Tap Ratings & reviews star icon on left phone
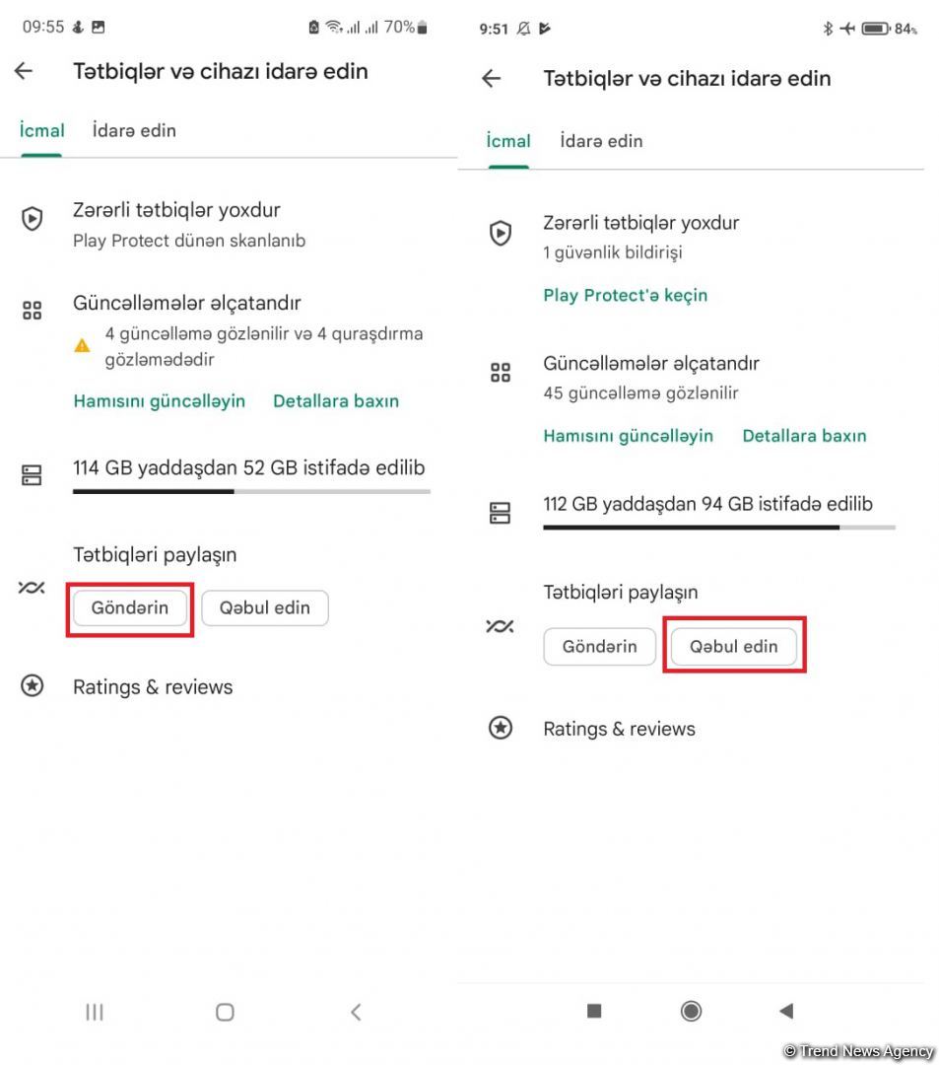Screen dimensions: 939x1065 (x=33, y=686)
